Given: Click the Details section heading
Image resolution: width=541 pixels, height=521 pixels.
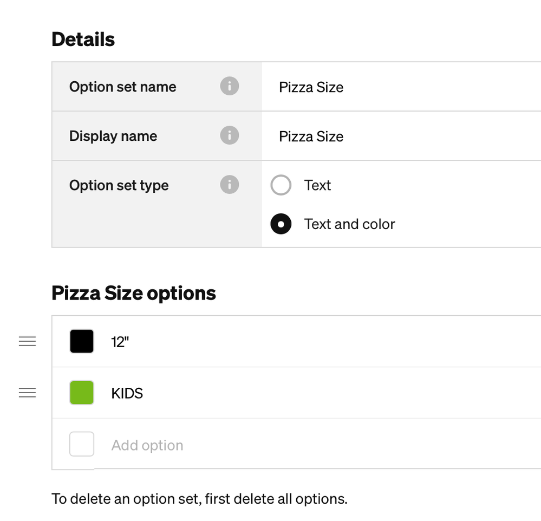Looking at the screenshot, I should 83,39.
